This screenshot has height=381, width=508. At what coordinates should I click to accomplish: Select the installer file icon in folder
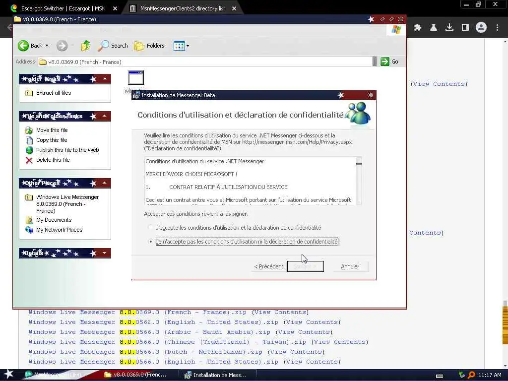click(136, 78)
